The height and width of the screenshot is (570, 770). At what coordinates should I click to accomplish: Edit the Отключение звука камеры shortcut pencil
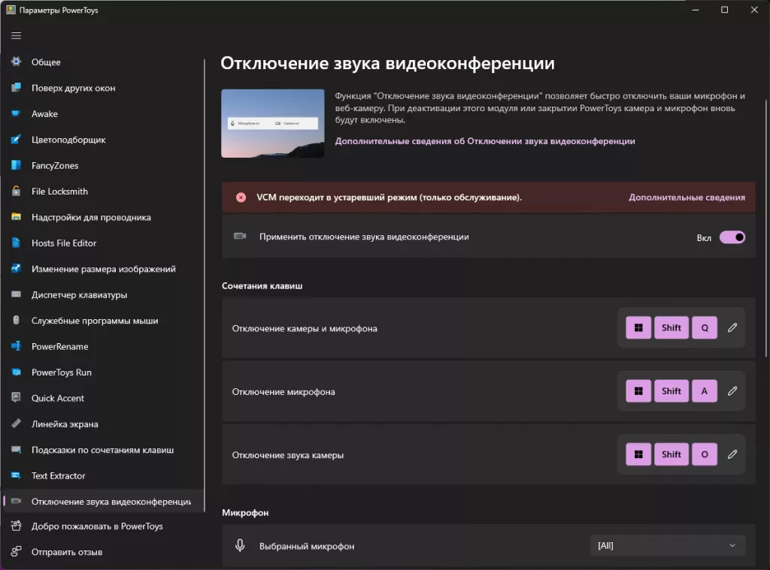tap(732, 454)
